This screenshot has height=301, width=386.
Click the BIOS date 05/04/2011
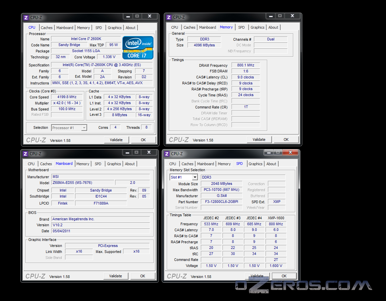point(101,231)
